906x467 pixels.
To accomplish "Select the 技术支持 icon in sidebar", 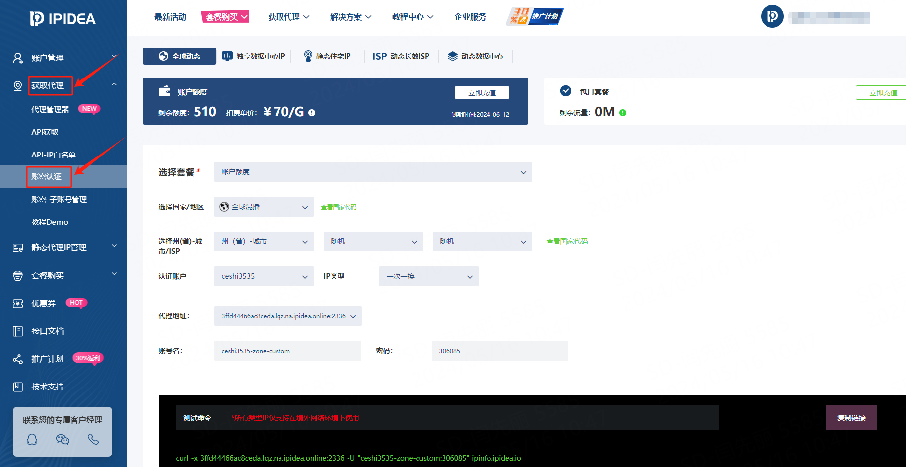I will [x=18, y=387].
